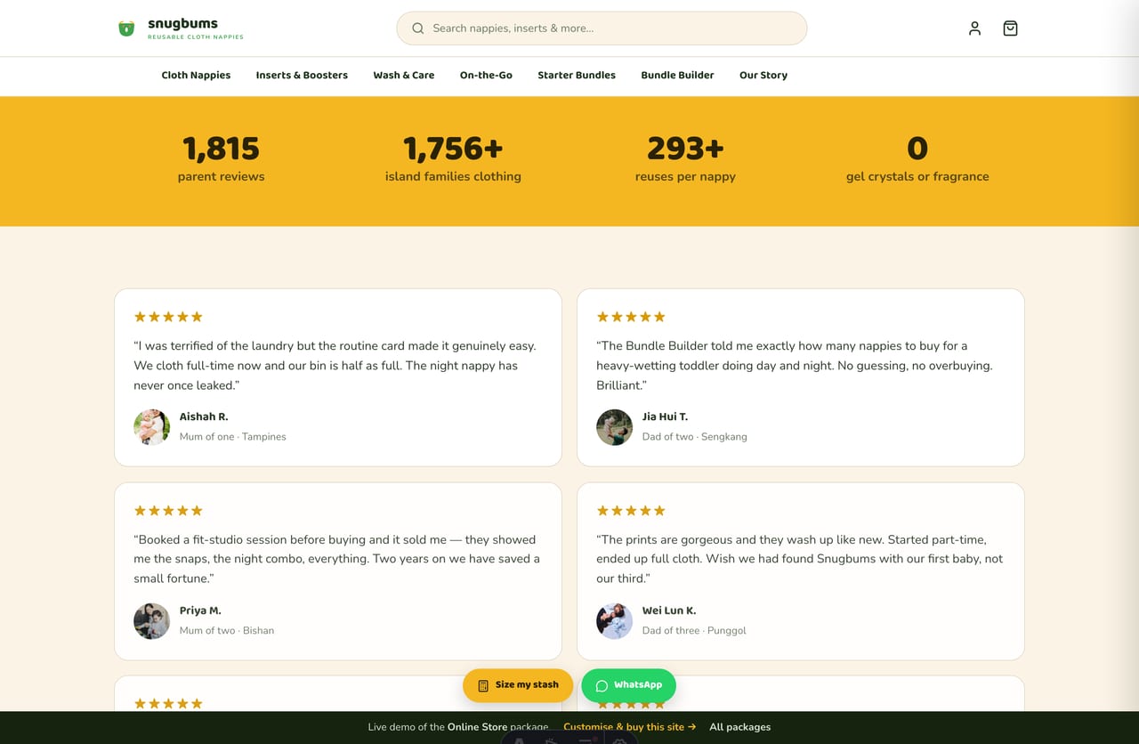Click the 293+ reuses per nappy stat
Image resolution: width=1139 pixels, height=744 pixels.
[685, 159]
